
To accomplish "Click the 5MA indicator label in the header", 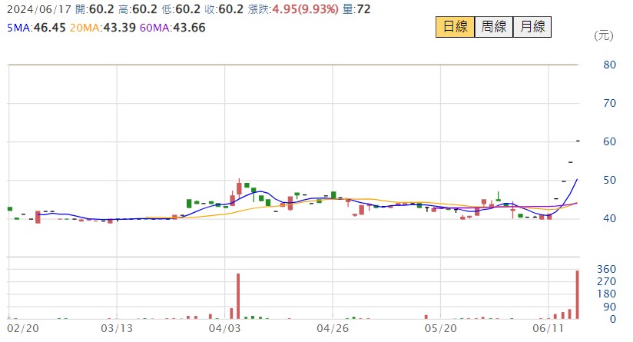I will click(32, 28).
